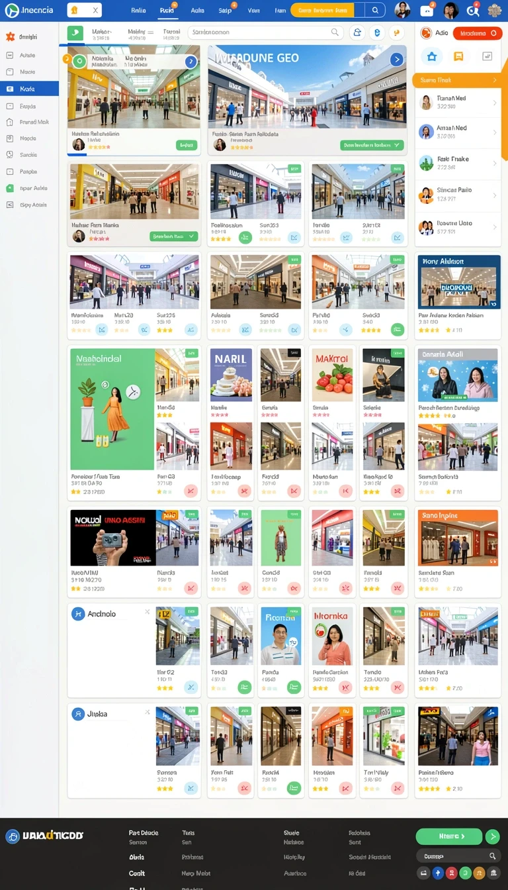
Task: Open the Conit footer link
Action: [137, 873]
